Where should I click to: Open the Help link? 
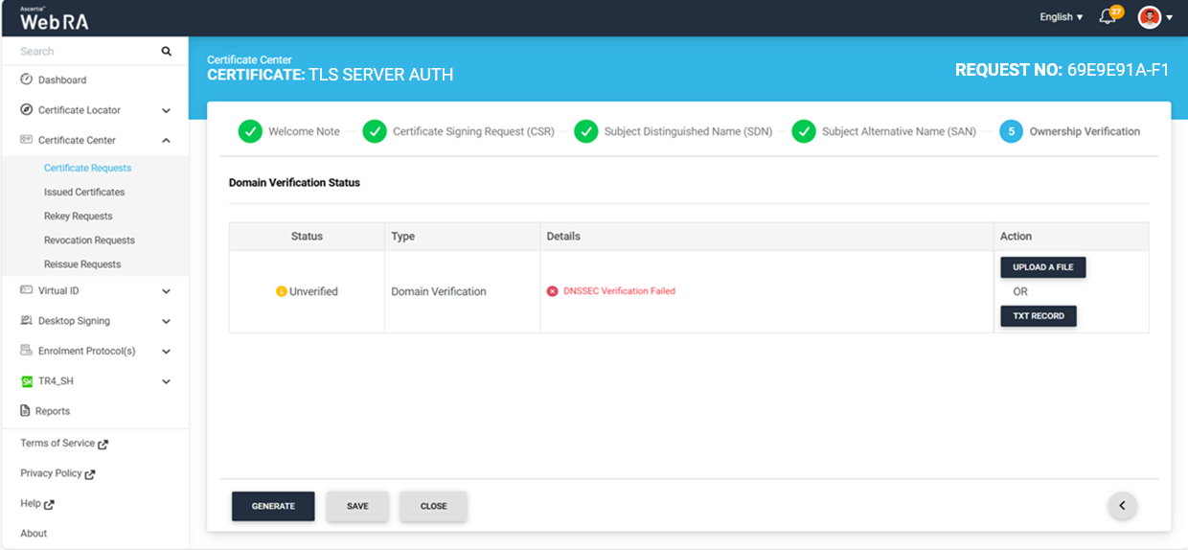(x=31, y=503)
